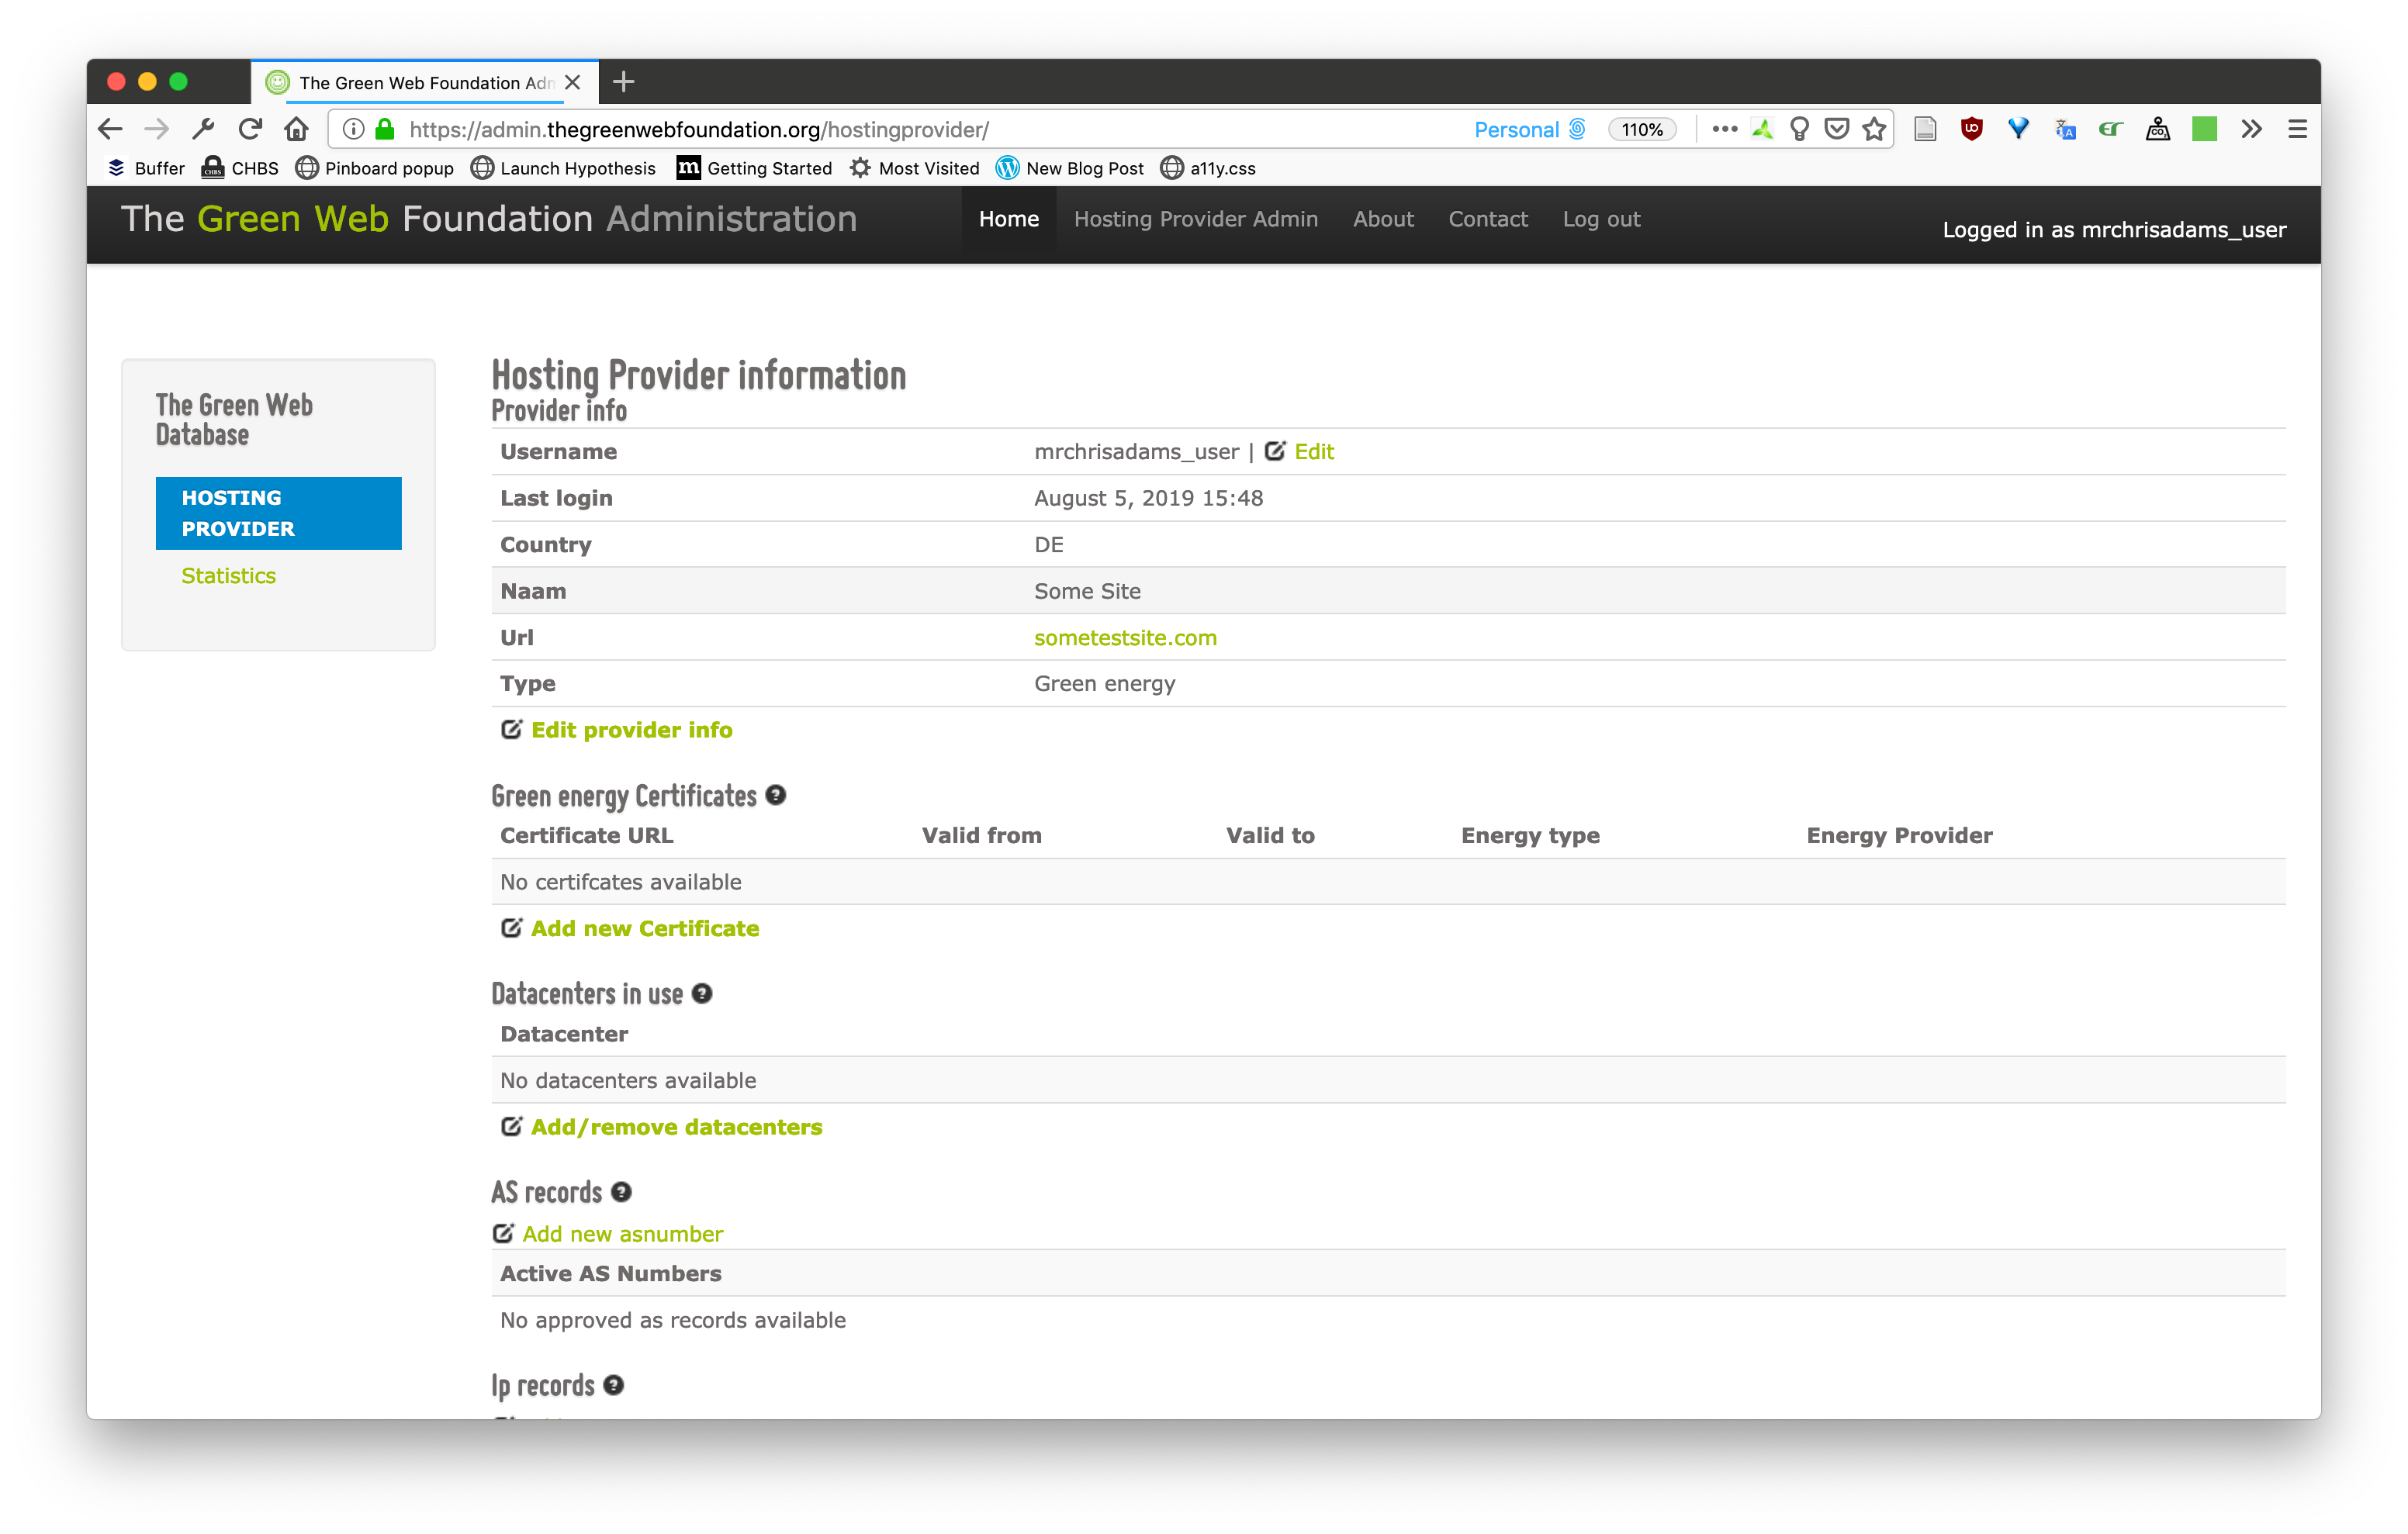Open the uBlock Origin shield icon
Viewport: 2408px width, 1534px height.
click(1972, 129)
